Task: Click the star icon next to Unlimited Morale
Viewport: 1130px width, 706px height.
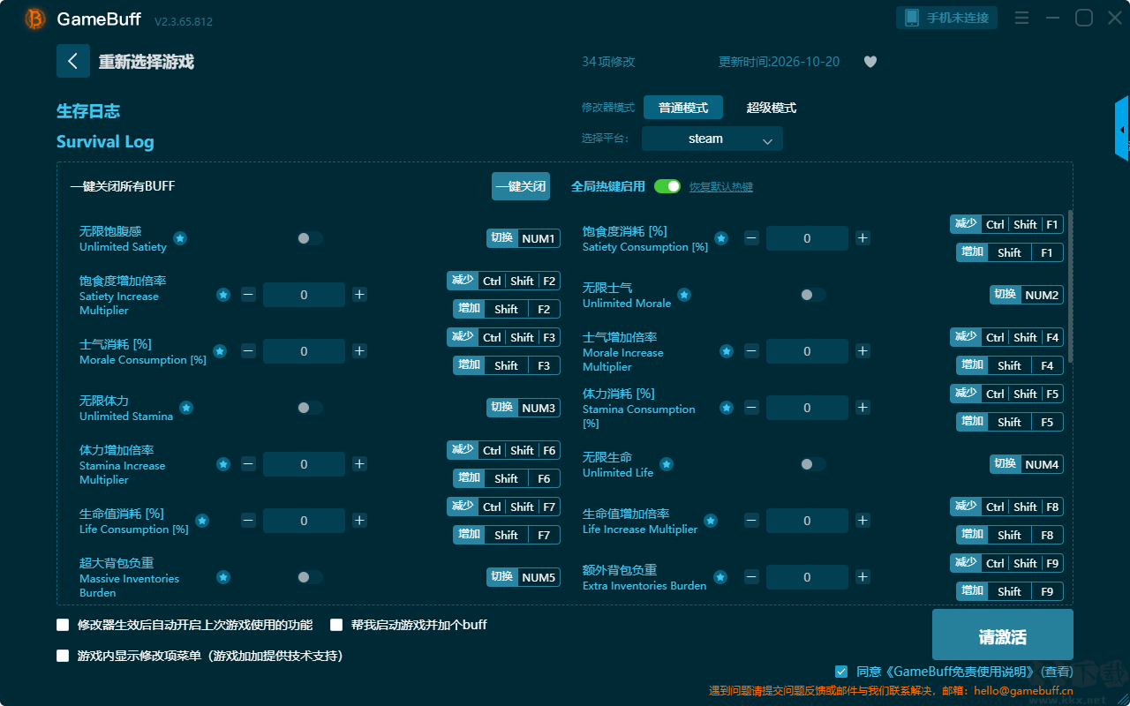Action: (x=684, y=295)
